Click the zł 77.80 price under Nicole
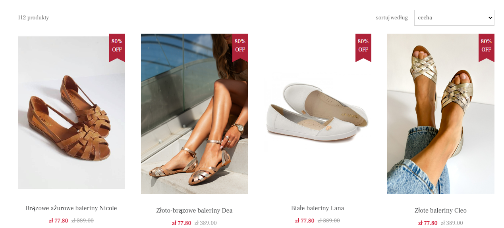Viewport: 504px width, 228px height. [58, 221]
